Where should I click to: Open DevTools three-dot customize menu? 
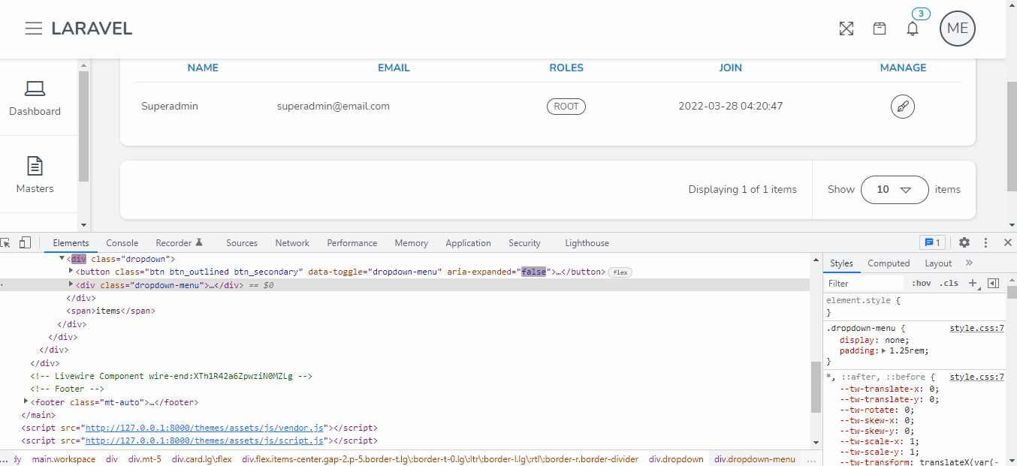(x=986, y=242)
